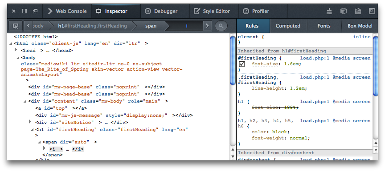This screenshot has height=171, width=385.
Task: Uncheck the font-size 1.6em rule checkbox
Action: click(x=242, y=64)
